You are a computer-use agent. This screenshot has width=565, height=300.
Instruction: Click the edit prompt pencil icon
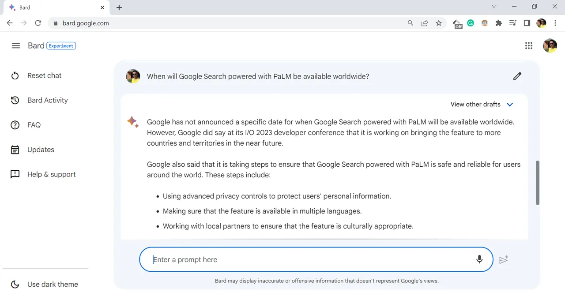tap(517, 76)
